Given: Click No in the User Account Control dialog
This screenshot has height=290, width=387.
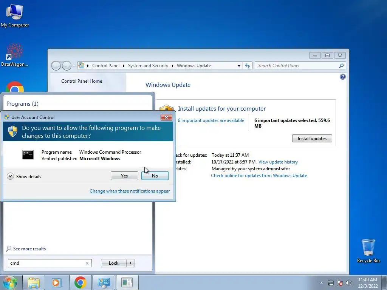Looking at the screenshot, I should pyautogui.click(x=155, y=176).
